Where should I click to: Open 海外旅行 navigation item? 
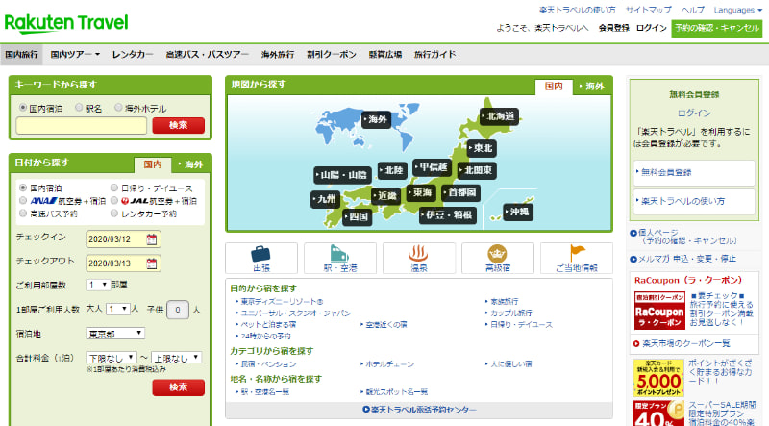pos(278,55)
